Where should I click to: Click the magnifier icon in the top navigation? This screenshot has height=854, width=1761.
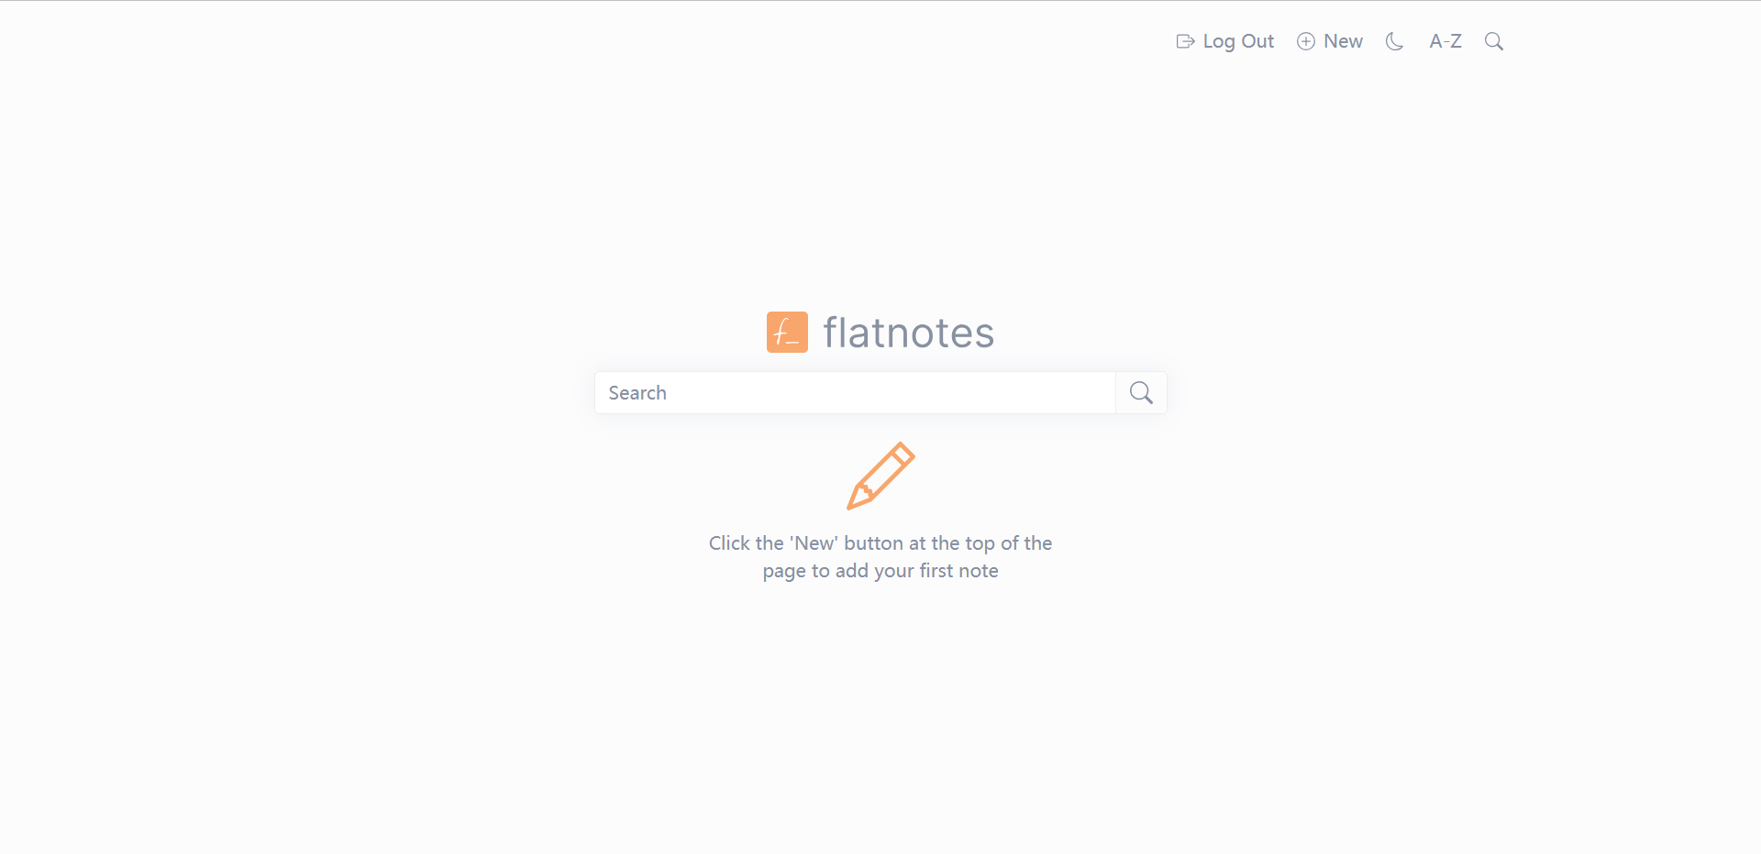tap(1494, 41)
